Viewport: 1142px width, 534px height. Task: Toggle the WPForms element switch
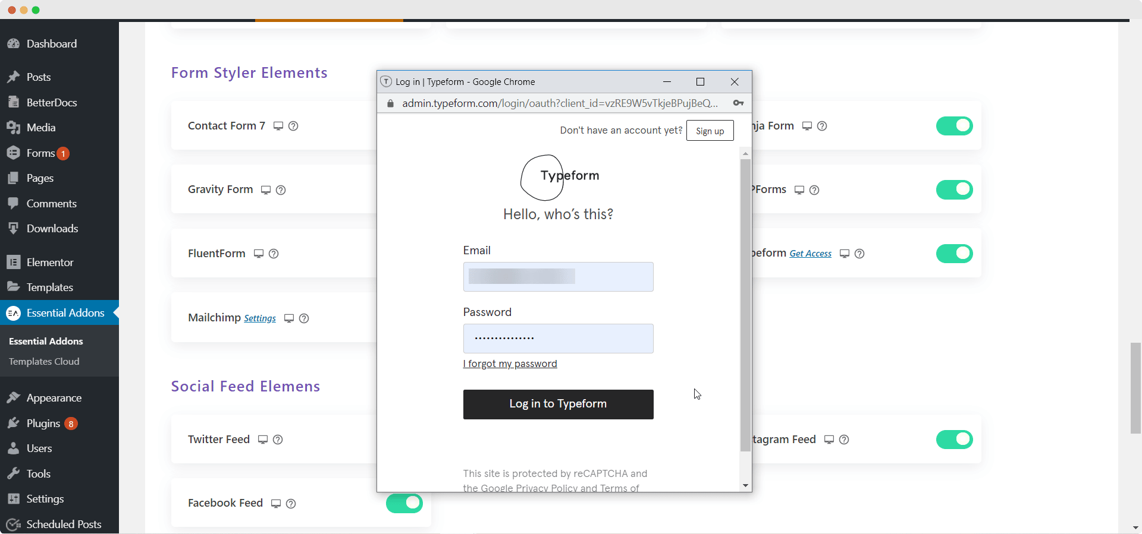pos(954,189)
